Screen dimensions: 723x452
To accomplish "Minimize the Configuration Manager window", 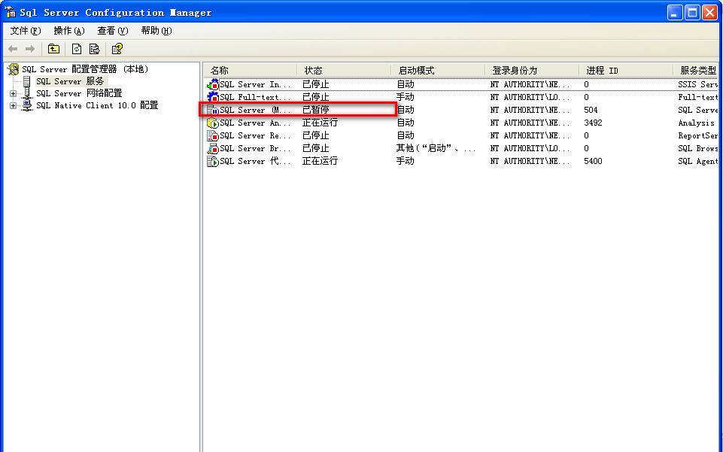I will pyautogui.click(x=675, y=13).
